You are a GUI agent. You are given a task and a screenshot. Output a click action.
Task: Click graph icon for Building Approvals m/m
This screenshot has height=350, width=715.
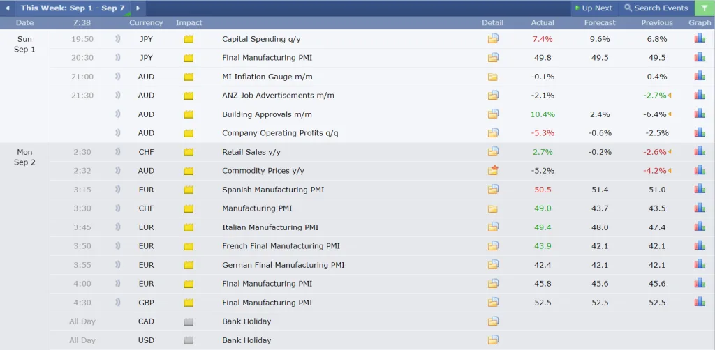click(x=699, y=114)
